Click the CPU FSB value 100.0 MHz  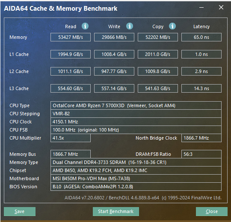136,130
